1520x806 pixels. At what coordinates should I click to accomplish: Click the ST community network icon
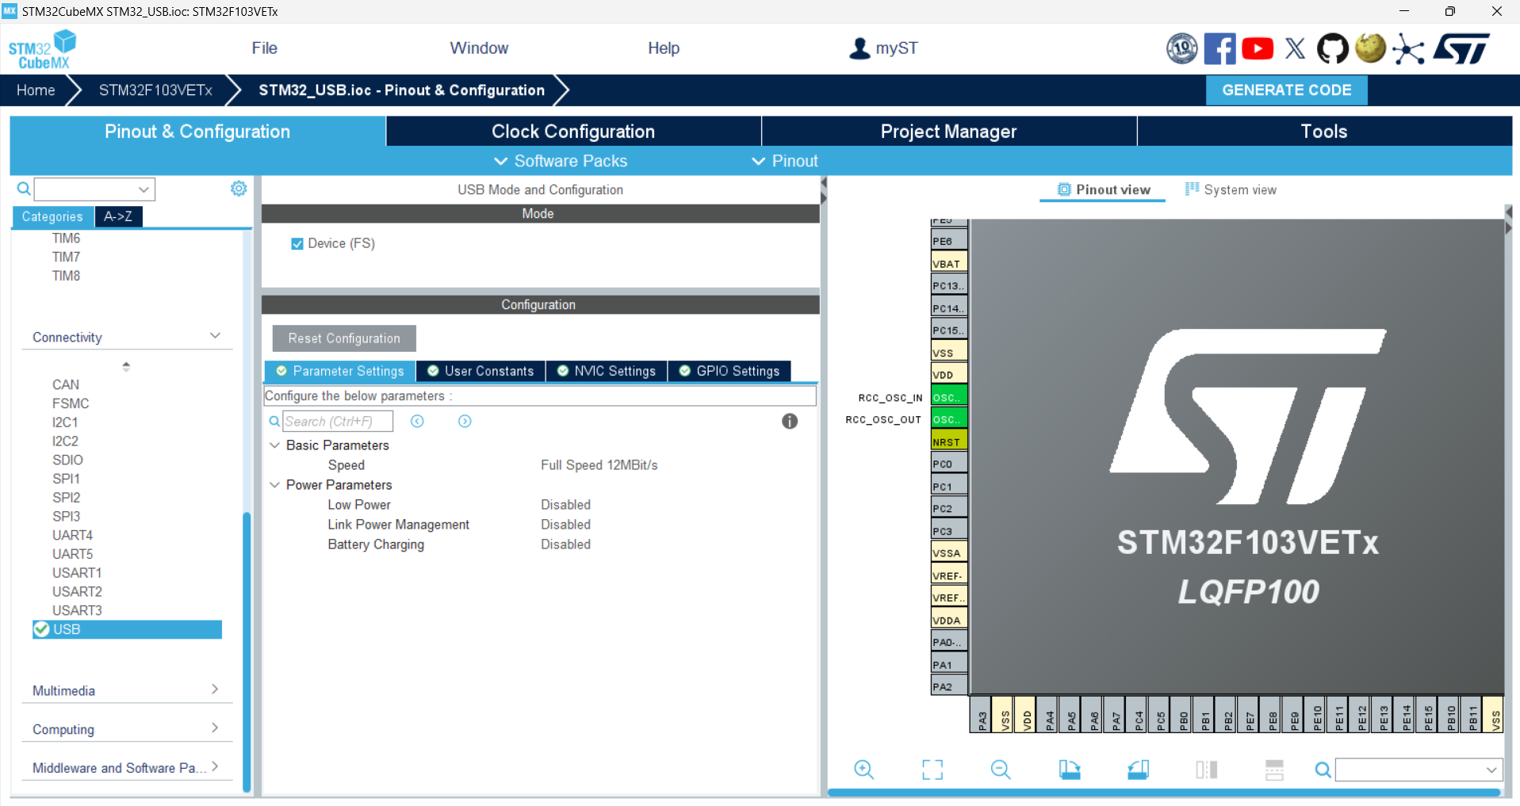click(1408, 48)
